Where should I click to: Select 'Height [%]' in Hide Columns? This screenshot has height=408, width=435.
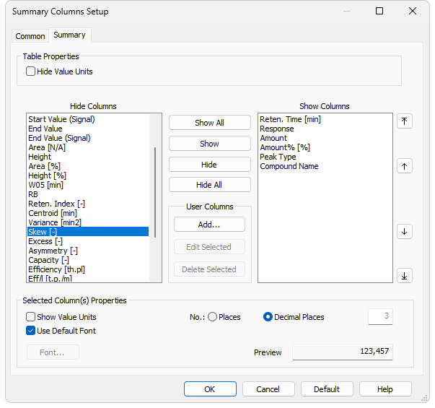[x=88, y=175]
